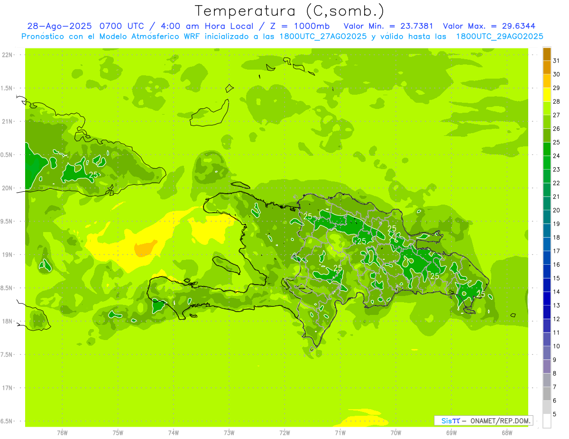Select the '17N' latitude axis label
Viewport: 569px width, 439px height.
[8, 388]
